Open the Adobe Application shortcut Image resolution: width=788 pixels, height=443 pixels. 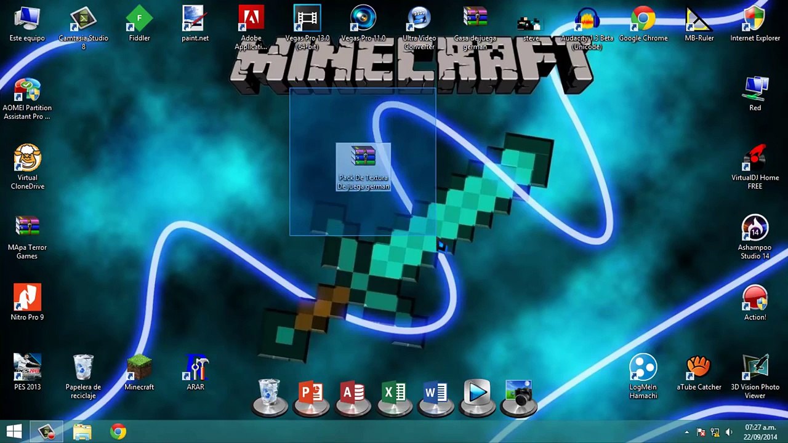251,27
